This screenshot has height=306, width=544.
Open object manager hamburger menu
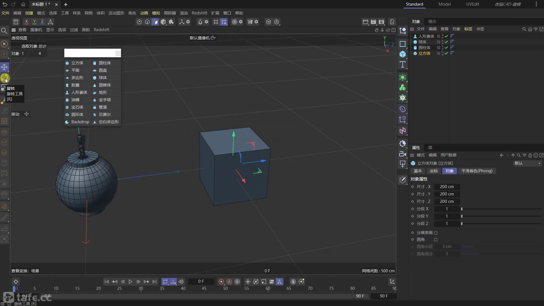click(412, 29)
